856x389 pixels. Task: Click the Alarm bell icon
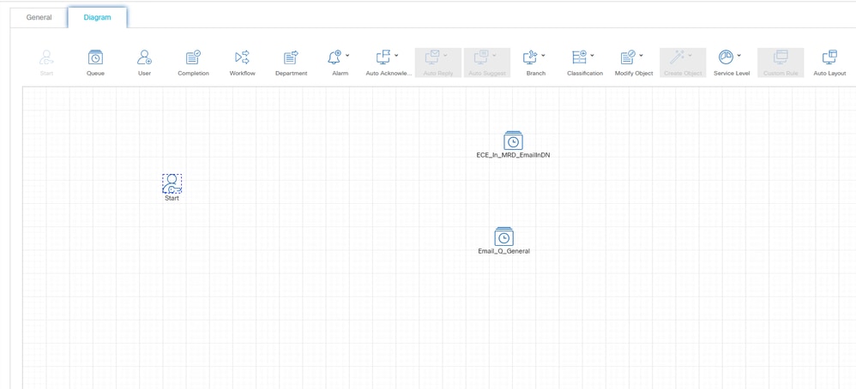[x=335, y=57]
